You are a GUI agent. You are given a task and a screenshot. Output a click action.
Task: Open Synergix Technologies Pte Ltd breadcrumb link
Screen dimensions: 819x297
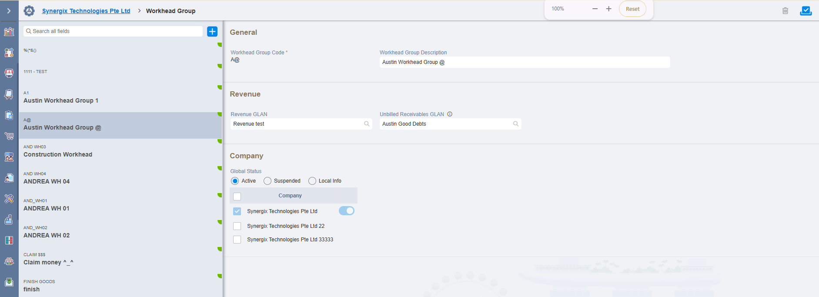coord(86,11)
